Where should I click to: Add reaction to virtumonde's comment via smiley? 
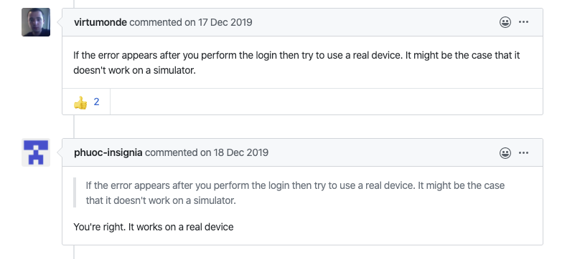[505, 22]
